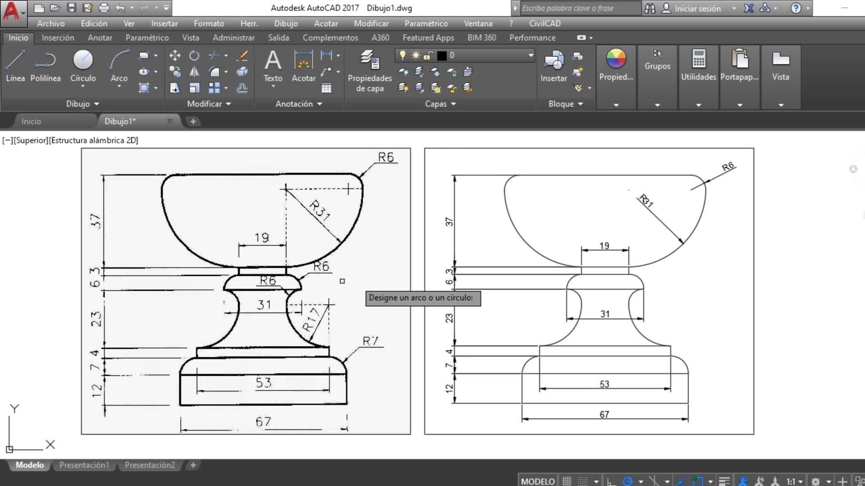Undo the last action
This screenshot has width=865, height=486.
[120, 8]
